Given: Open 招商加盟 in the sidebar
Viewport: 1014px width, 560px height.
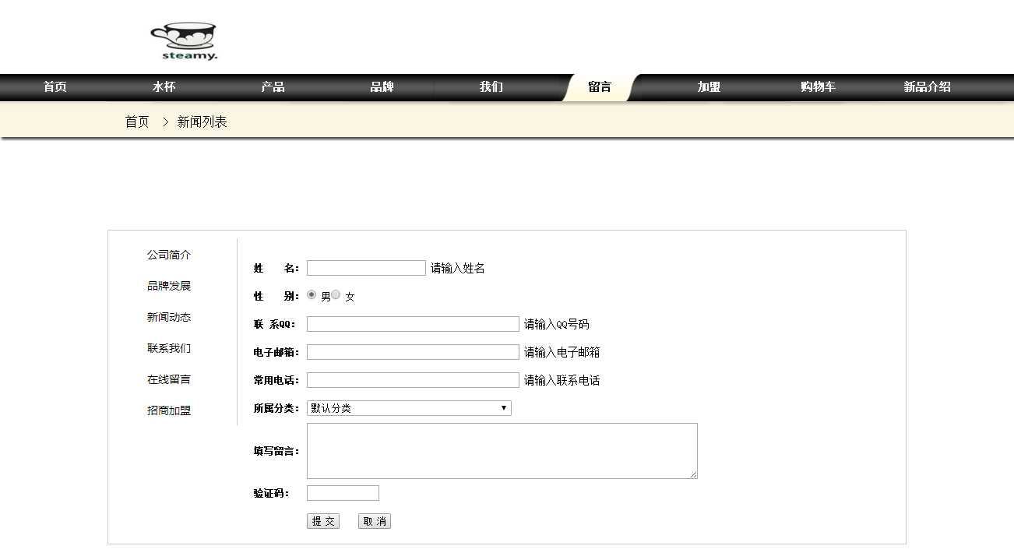Looking at the screenshot, I should click(169, 410).
